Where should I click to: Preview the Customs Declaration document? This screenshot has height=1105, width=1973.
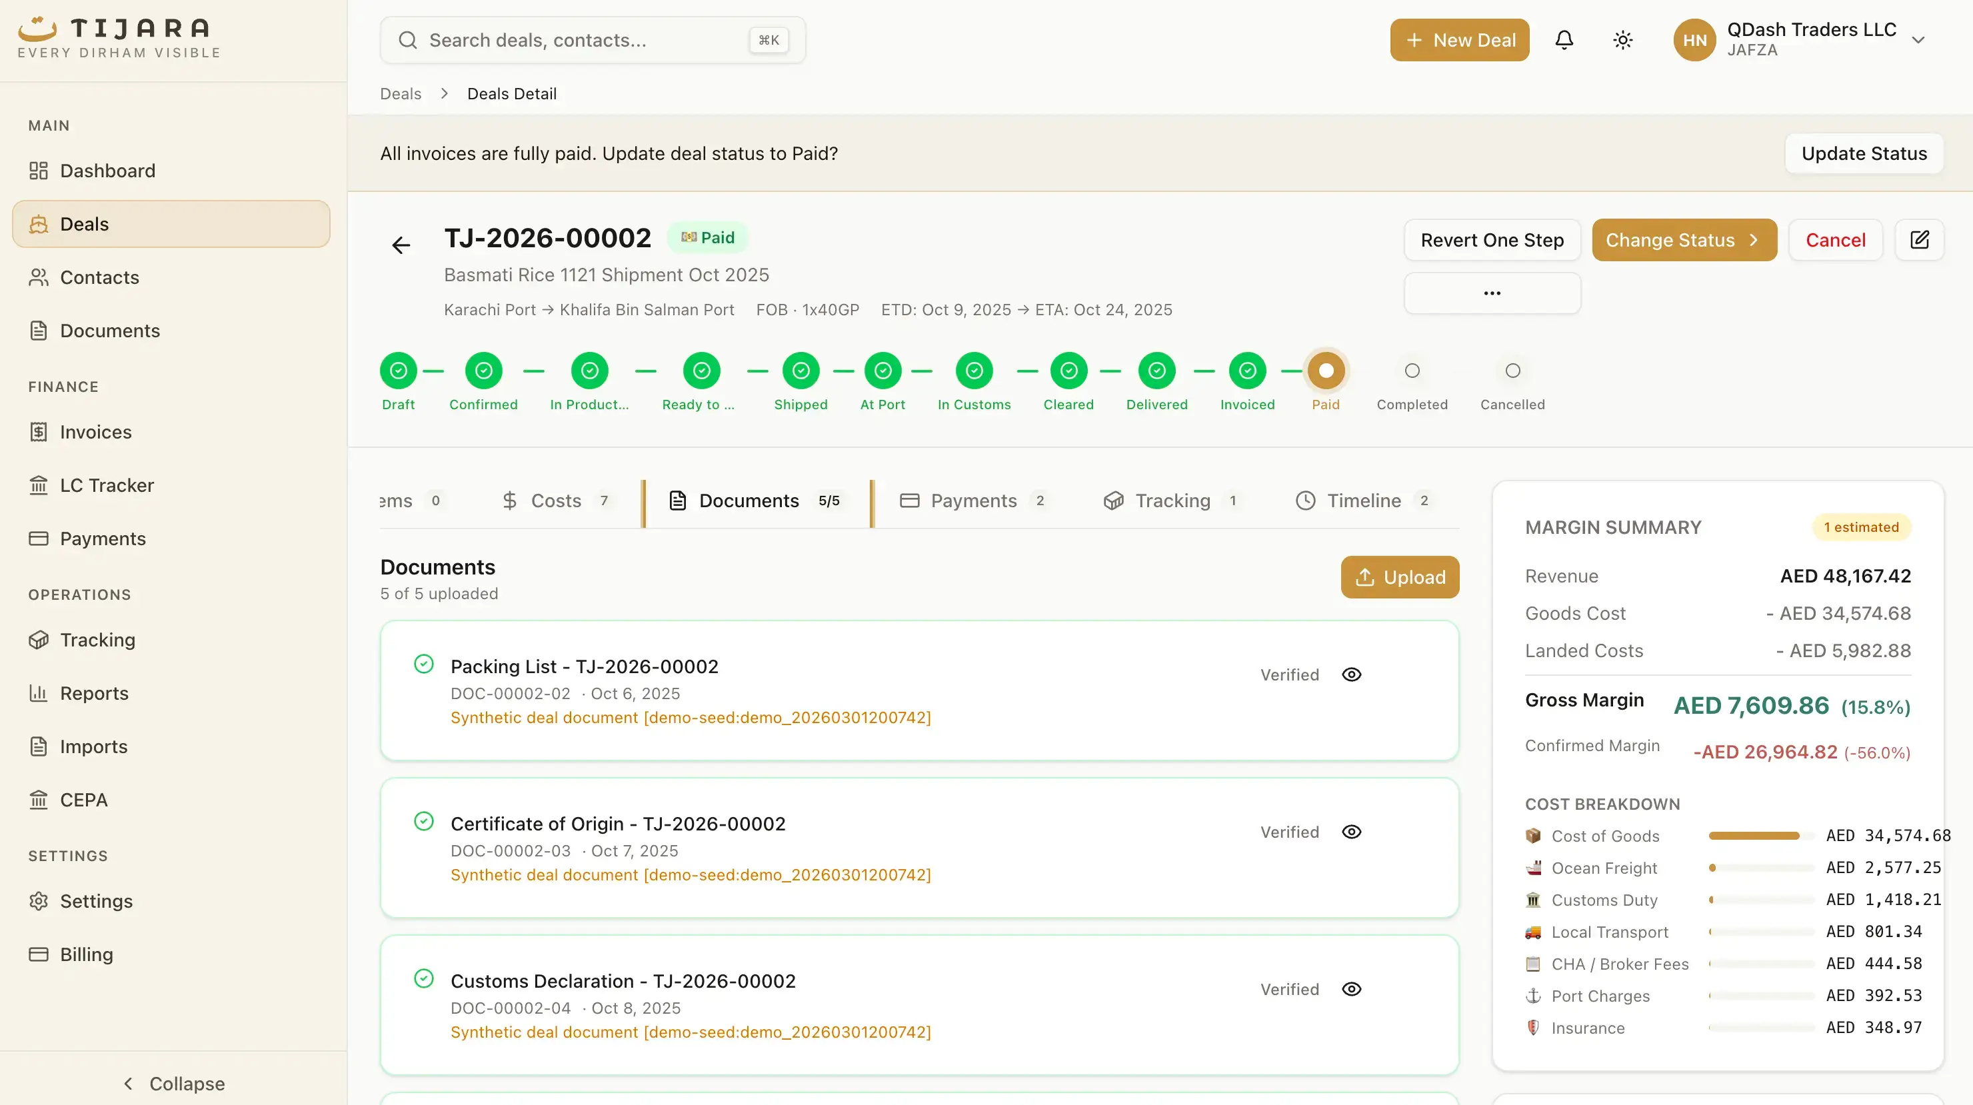(1351, 988)
